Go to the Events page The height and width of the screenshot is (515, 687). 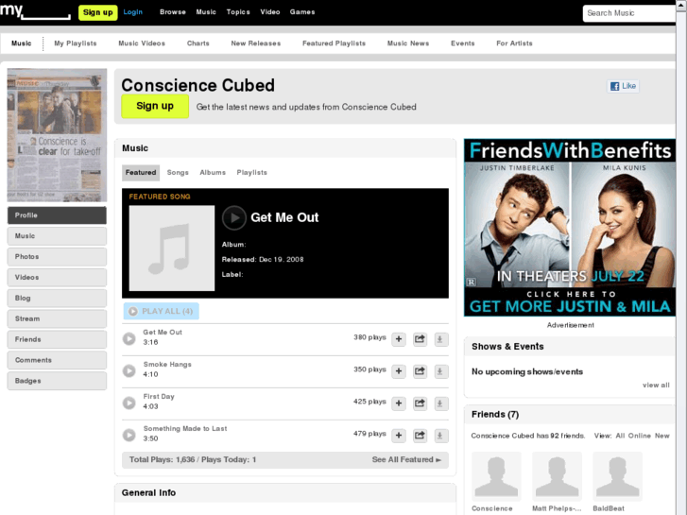463,43
